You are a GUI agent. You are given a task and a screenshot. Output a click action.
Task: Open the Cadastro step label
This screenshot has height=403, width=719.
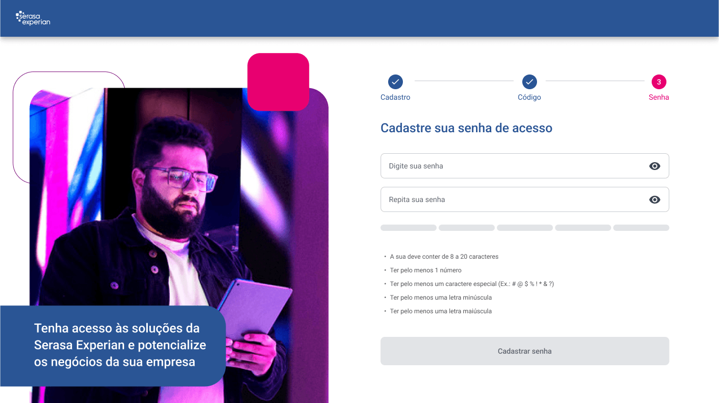pyautogui.click(x=396, y=98)
